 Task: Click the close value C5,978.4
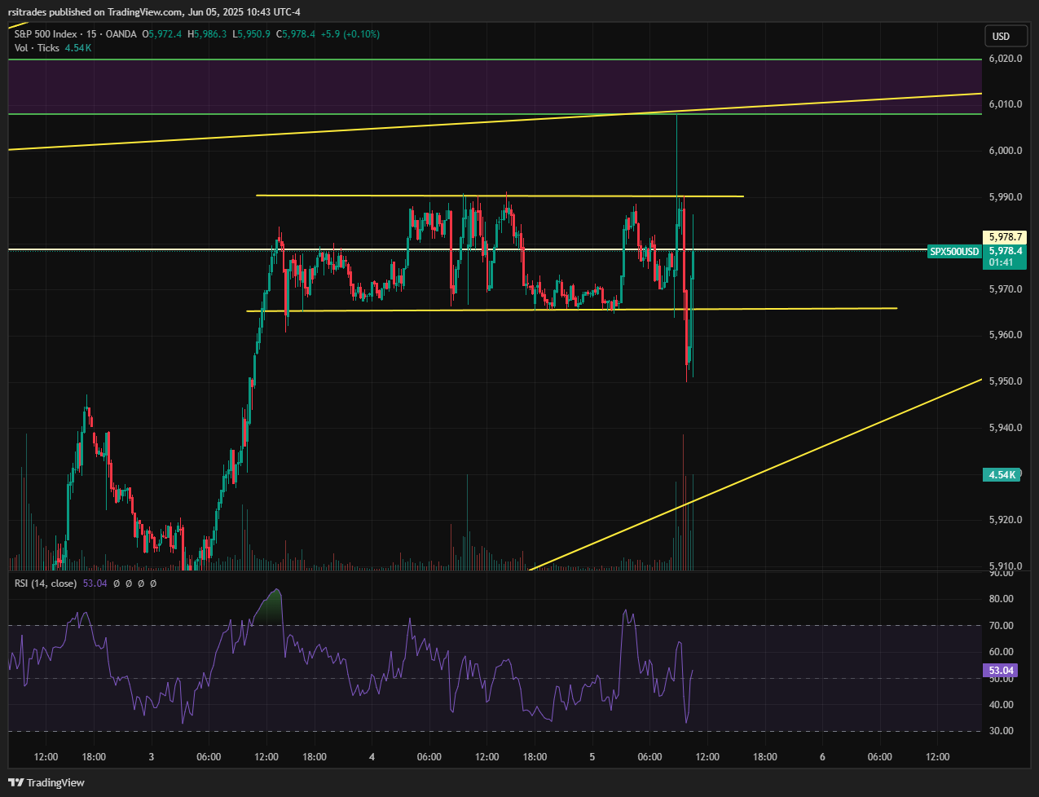pyautogui.click(x=297, y=34)
